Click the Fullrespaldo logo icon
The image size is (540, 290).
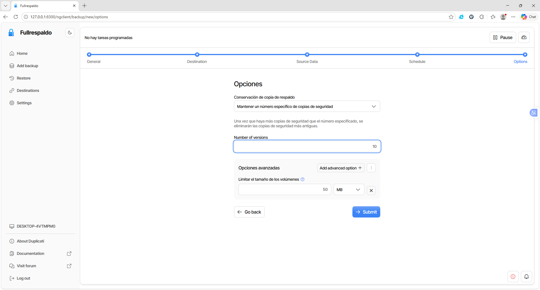(11, 33)
